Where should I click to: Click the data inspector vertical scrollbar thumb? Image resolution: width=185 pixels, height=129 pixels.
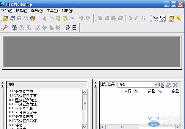(x=85, y=102)
